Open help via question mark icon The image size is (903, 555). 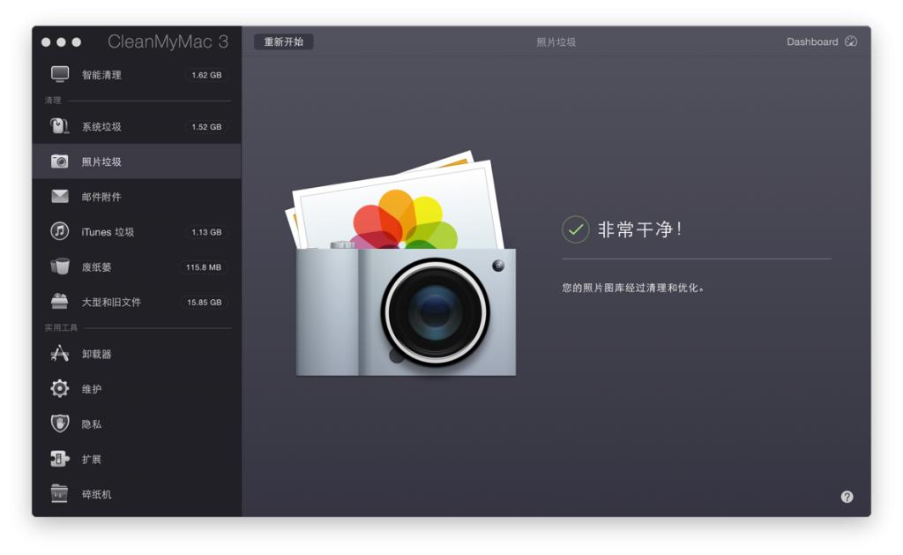coord(847,497)
